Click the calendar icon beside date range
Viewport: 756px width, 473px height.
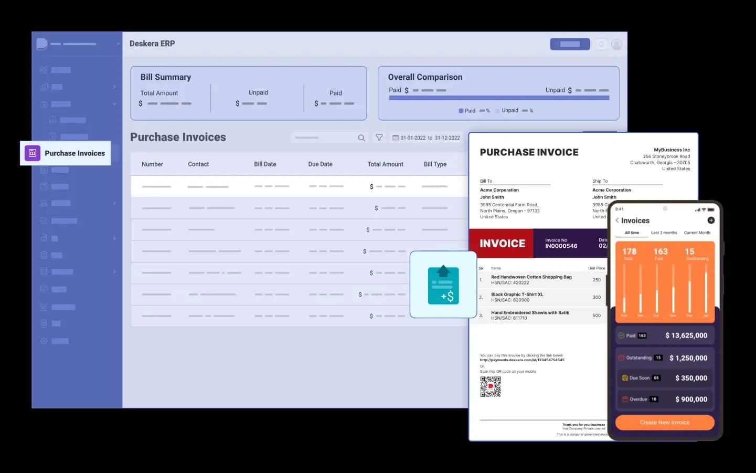click(x=396, y=138)
